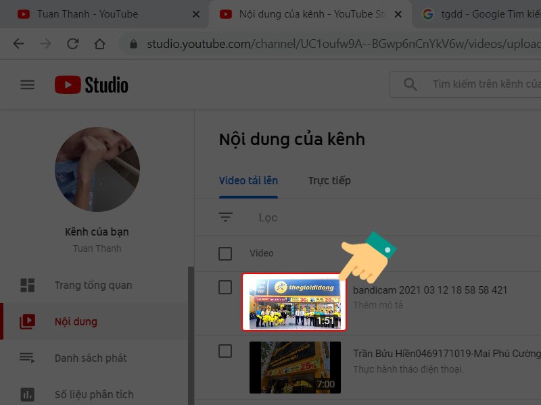Viewport: 541px width, 405px height.
Task: Click the search magnifier icon
Action: [410, 84]
